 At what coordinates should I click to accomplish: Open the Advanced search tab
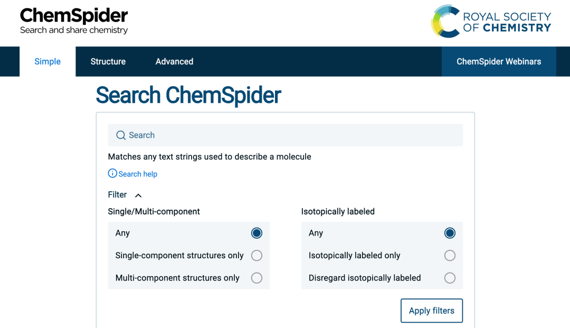tap(174, 62)
